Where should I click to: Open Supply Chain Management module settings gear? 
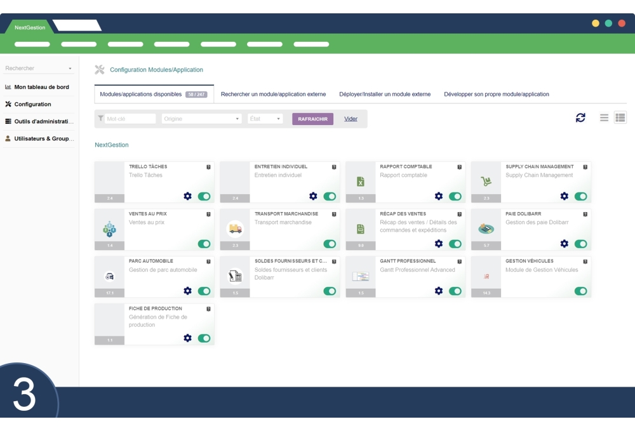(563, 194)
